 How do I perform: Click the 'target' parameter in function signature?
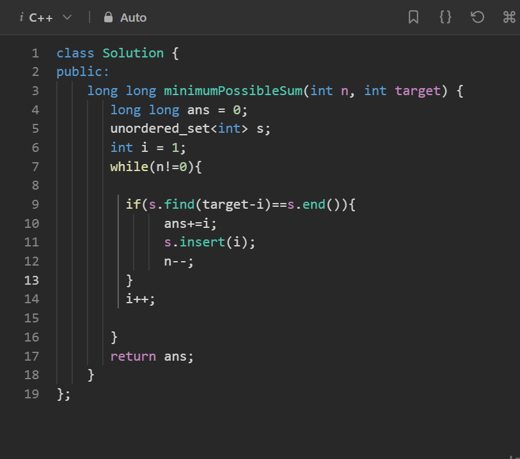pyautogui.click(x=418, y=91)
